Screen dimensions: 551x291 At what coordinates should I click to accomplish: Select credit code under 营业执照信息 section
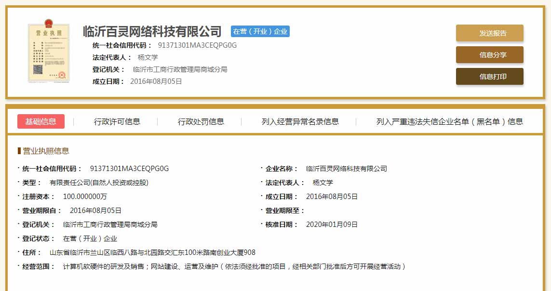[x=129, y=169]
